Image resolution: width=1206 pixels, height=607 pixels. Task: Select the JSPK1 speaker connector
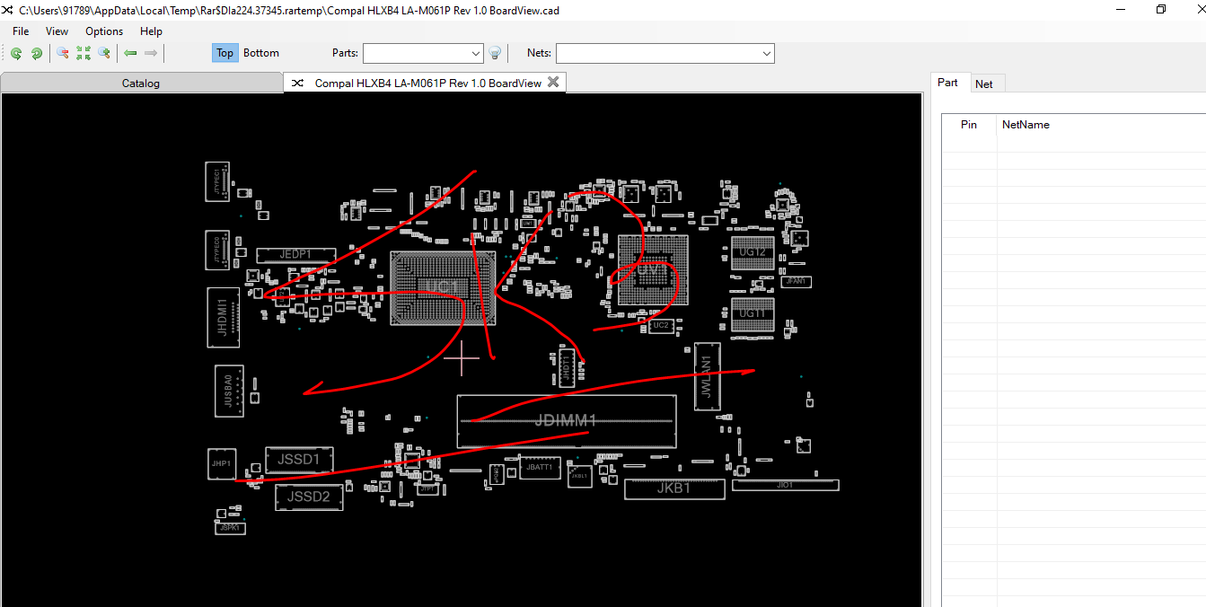(230, 528)
